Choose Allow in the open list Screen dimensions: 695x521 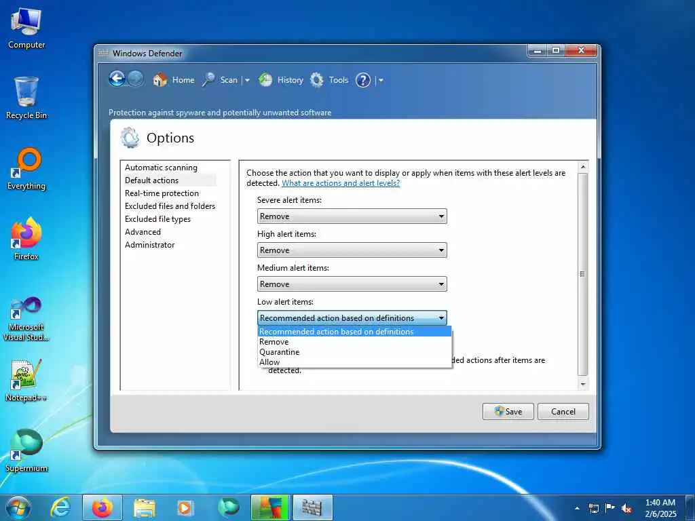pyautogui.click(x=354, y=362)
